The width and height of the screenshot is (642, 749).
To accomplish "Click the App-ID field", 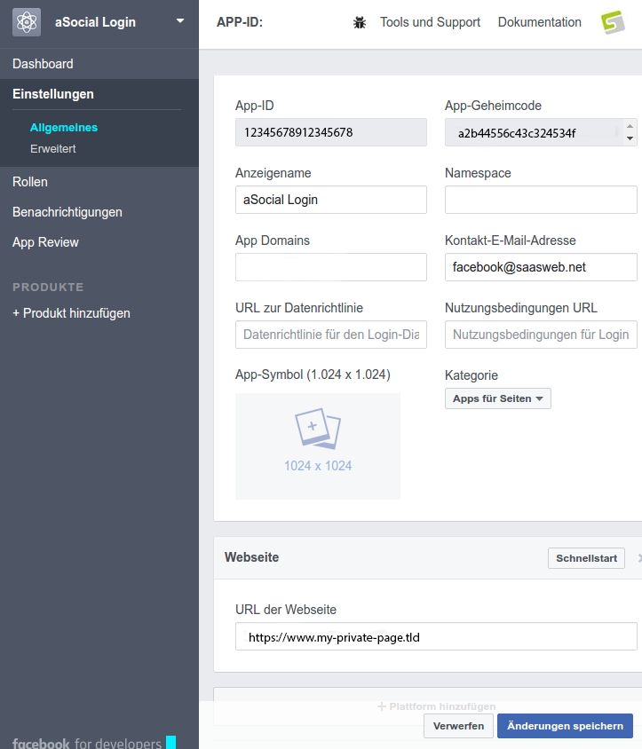I will tap(331, 132).
